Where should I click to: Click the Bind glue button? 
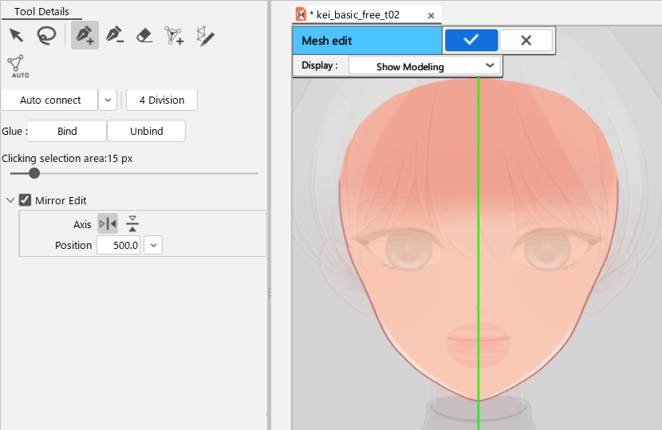pyautogui.click(x=67, y=131)
